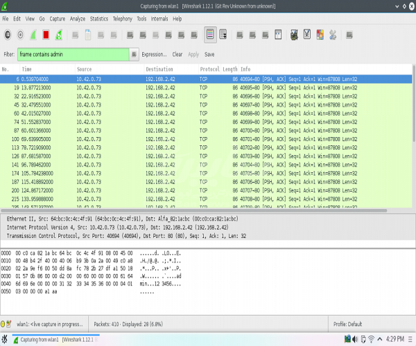Image resolution: width=416 pixels, height=346 pixels.
Task: Open the KDE application launcher icon
Action: (x=5, y=339)
